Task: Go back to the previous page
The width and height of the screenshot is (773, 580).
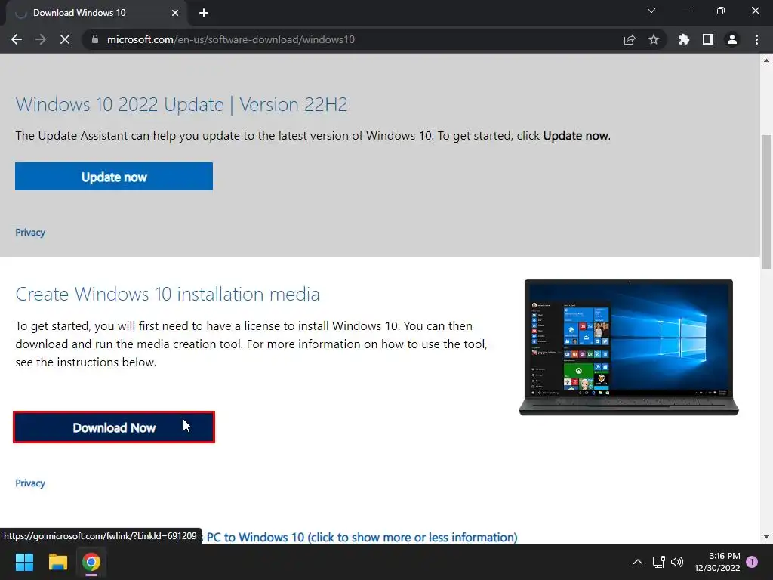Action: point(17,39)
